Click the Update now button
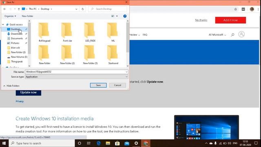This screenshot has height=147, width=261. pos(29,92)
